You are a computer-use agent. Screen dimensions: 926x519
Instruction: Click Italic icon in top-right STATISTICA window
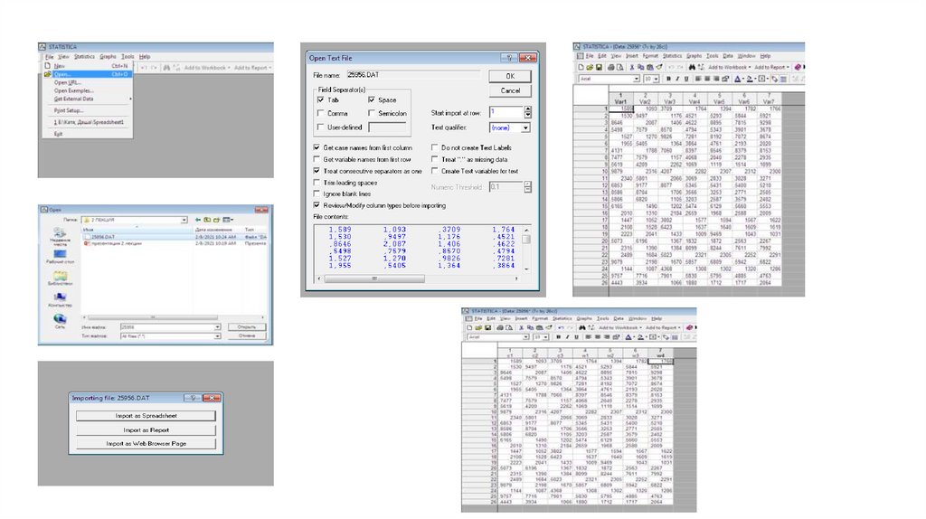click(677, 79)
